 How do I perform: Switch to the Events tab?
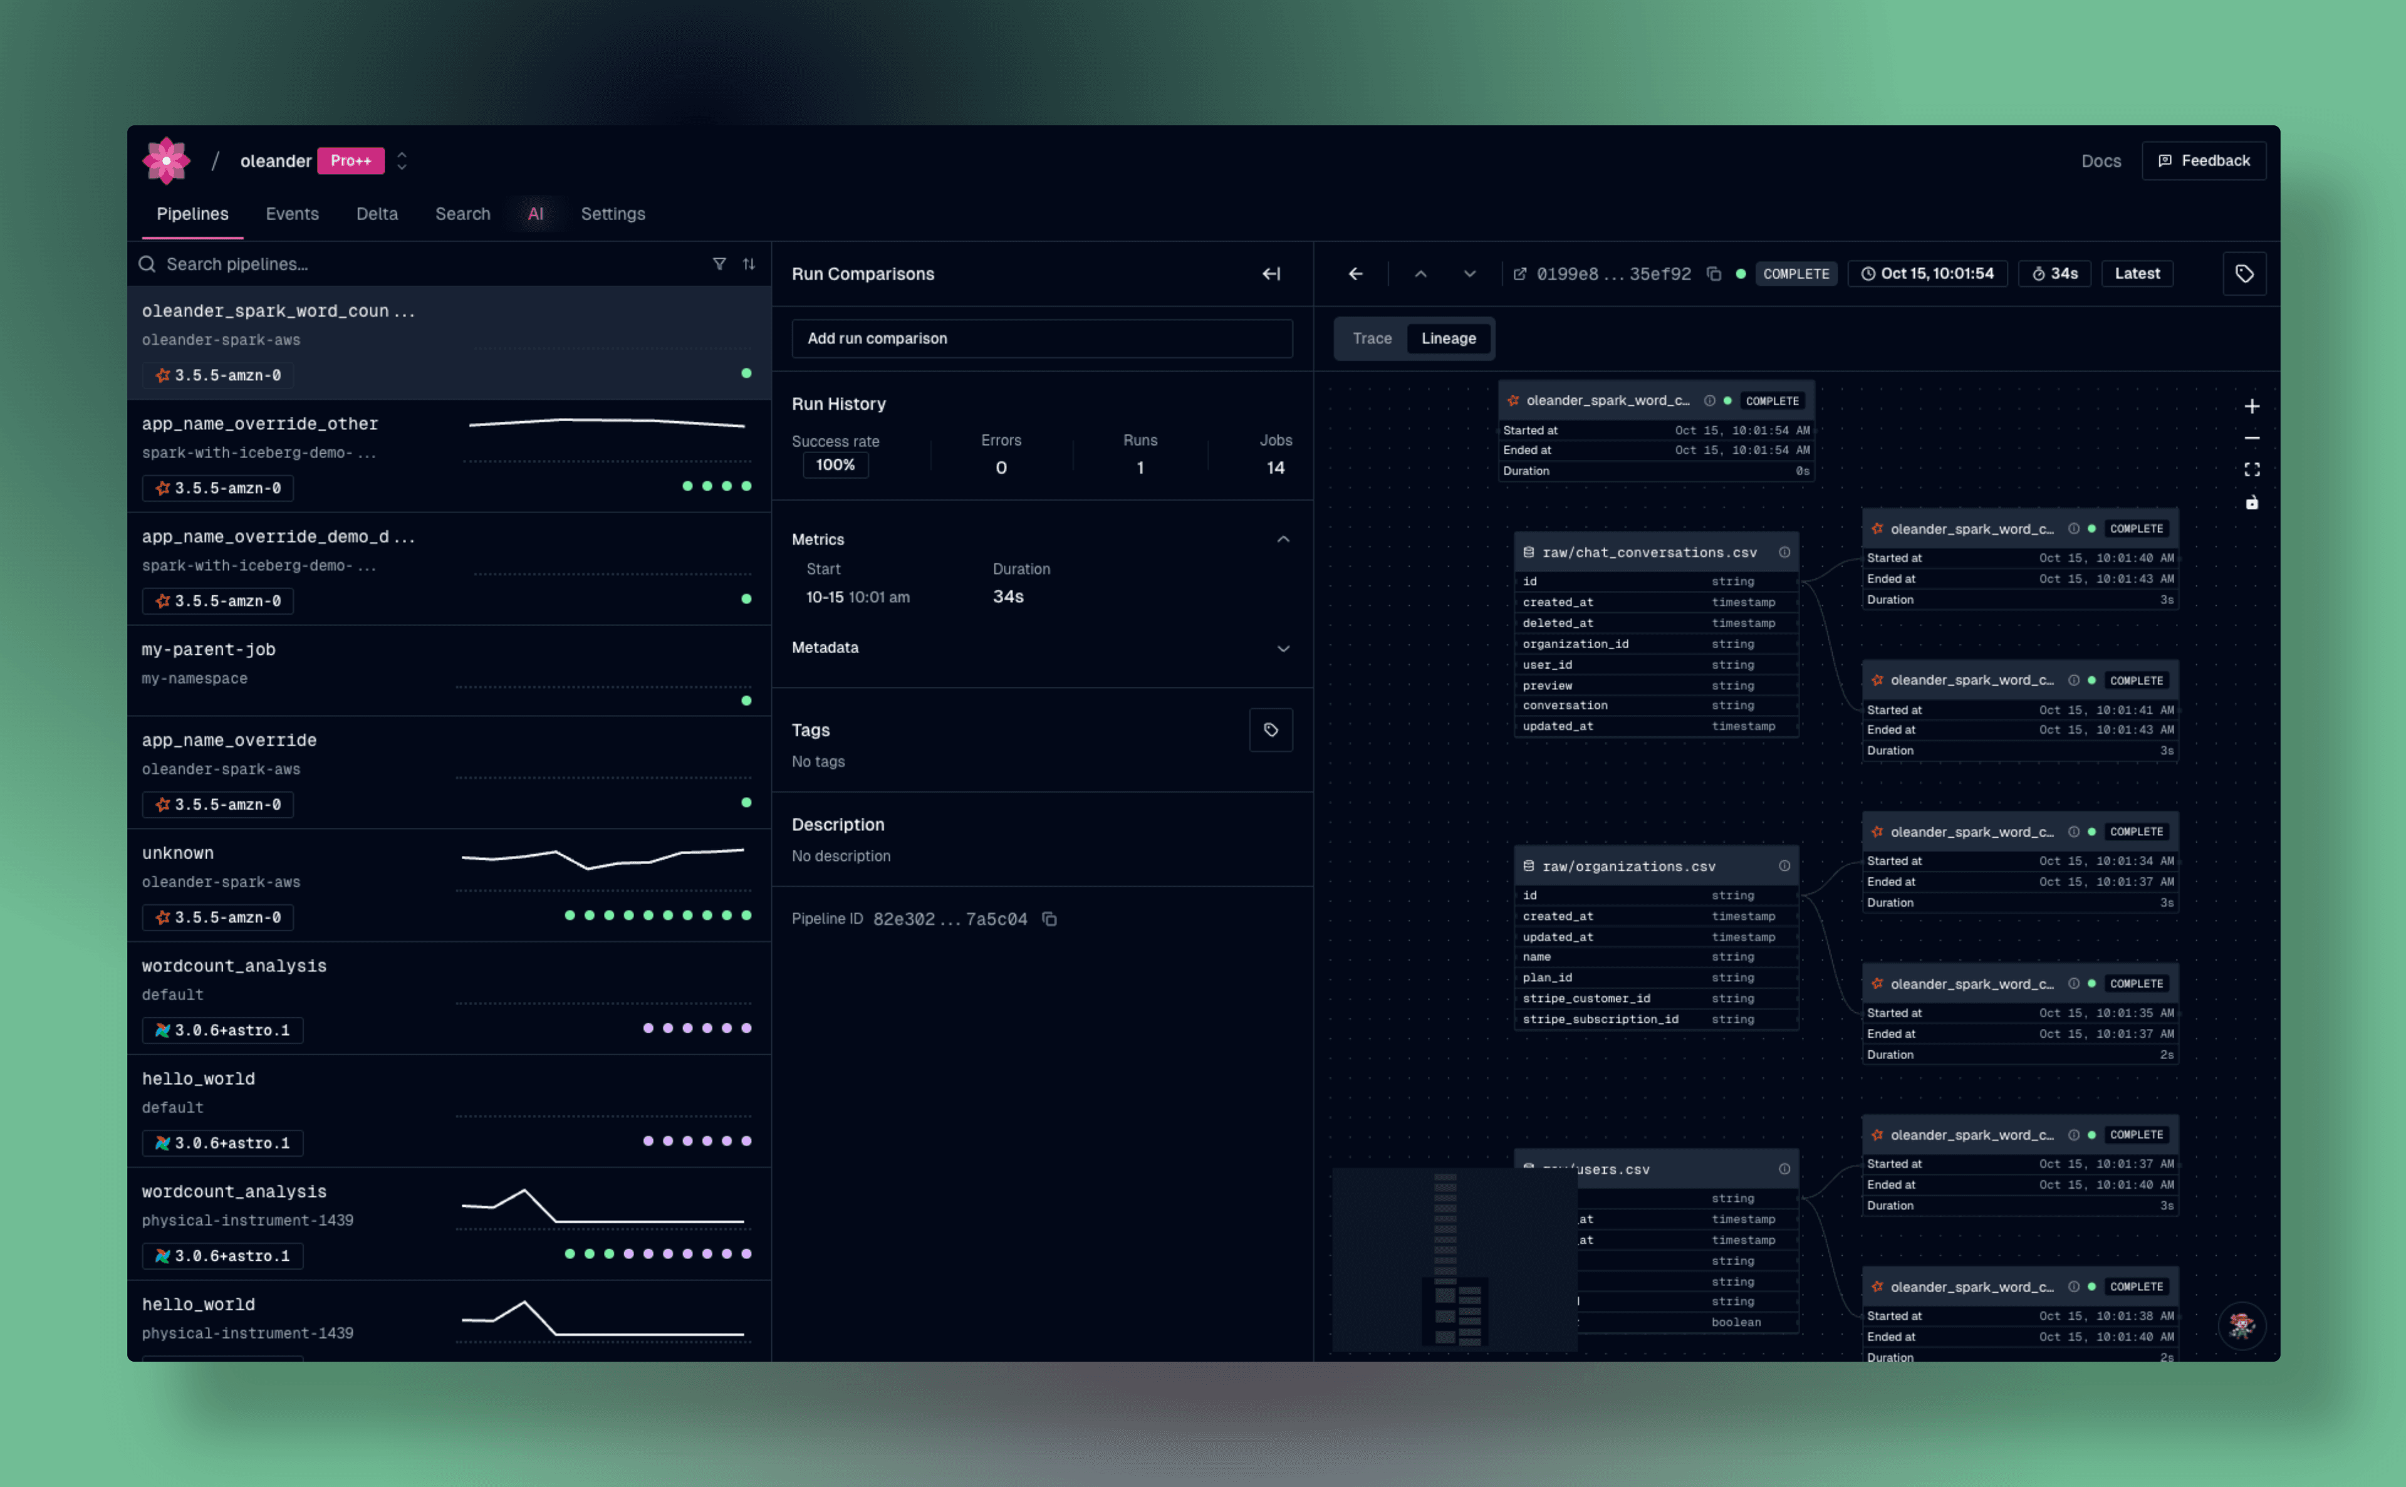[291, 214]
